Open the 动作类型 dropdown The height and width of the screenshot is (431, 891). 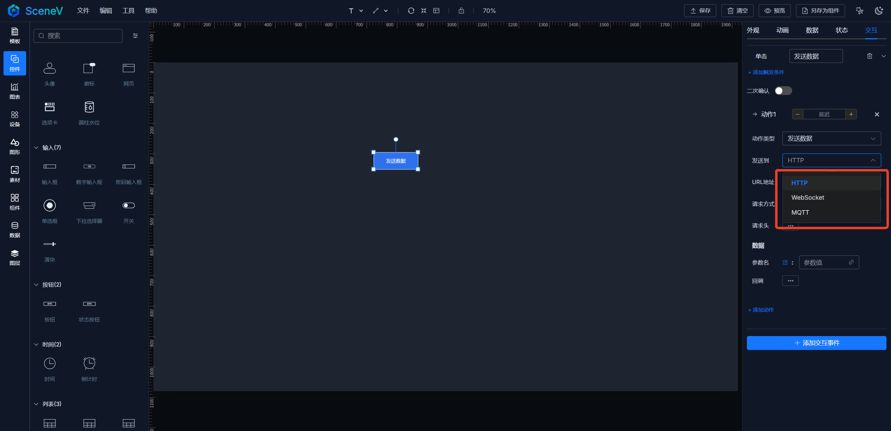pyautogui.click(x=831, y=138)
